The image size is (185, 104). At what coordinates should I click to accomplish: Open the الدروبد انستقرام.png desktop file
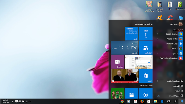point(149,6)
